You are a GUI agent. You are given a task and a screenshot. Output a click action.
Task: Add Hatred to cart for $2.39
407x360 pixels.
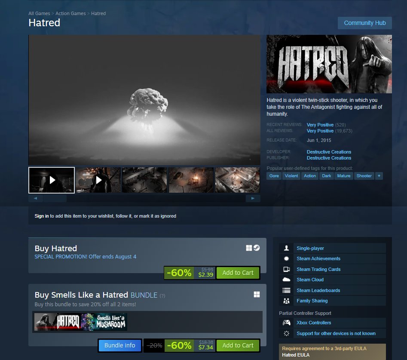coord(238,273)
